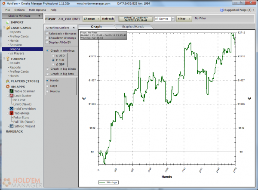The image size is (258, 190).
Task: Click the CASH GAMES coins icon
Action: [8, 28]
